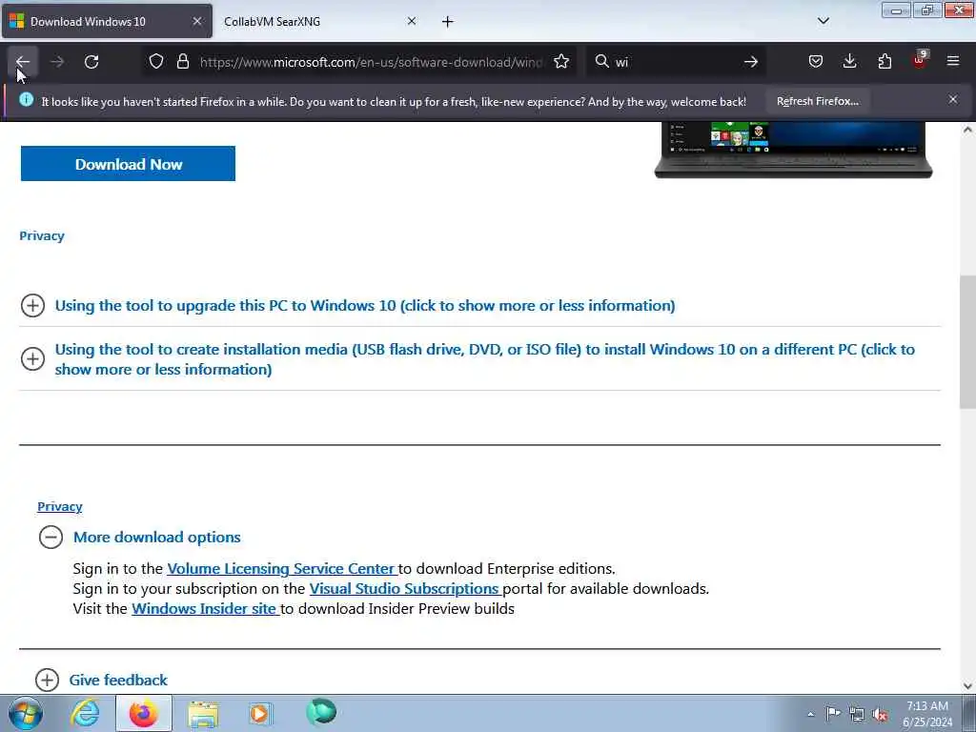Click the network tray icon
Screen dimensions: 976x732
857,714
